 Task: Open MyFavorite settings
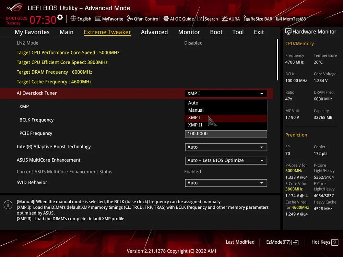109,19
